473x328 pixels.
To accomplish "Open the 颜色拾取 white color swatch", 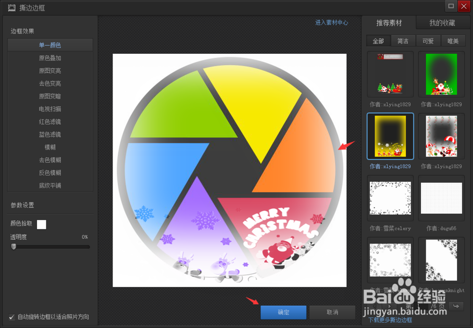I will pos(42,224).
